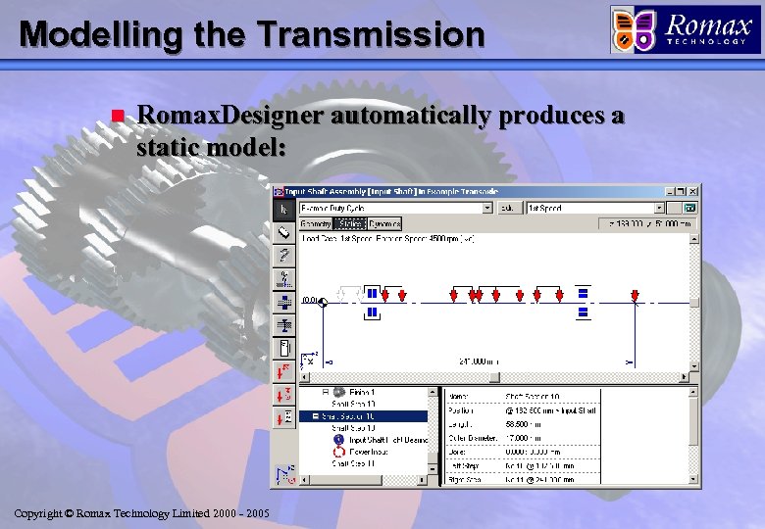The height and width of the screenshot is (529, 765).
Task: Collapse the Pinion 1 tree node
Action: (326, 392)
